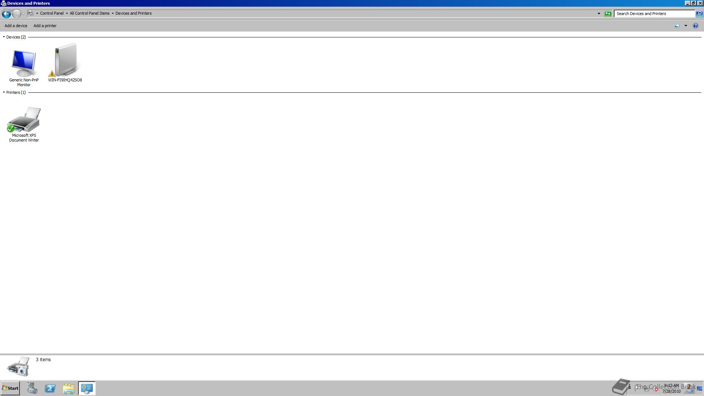Click the Search Devices and Printers field
Screen dimensions: 704x396
(x=654, y=14)
